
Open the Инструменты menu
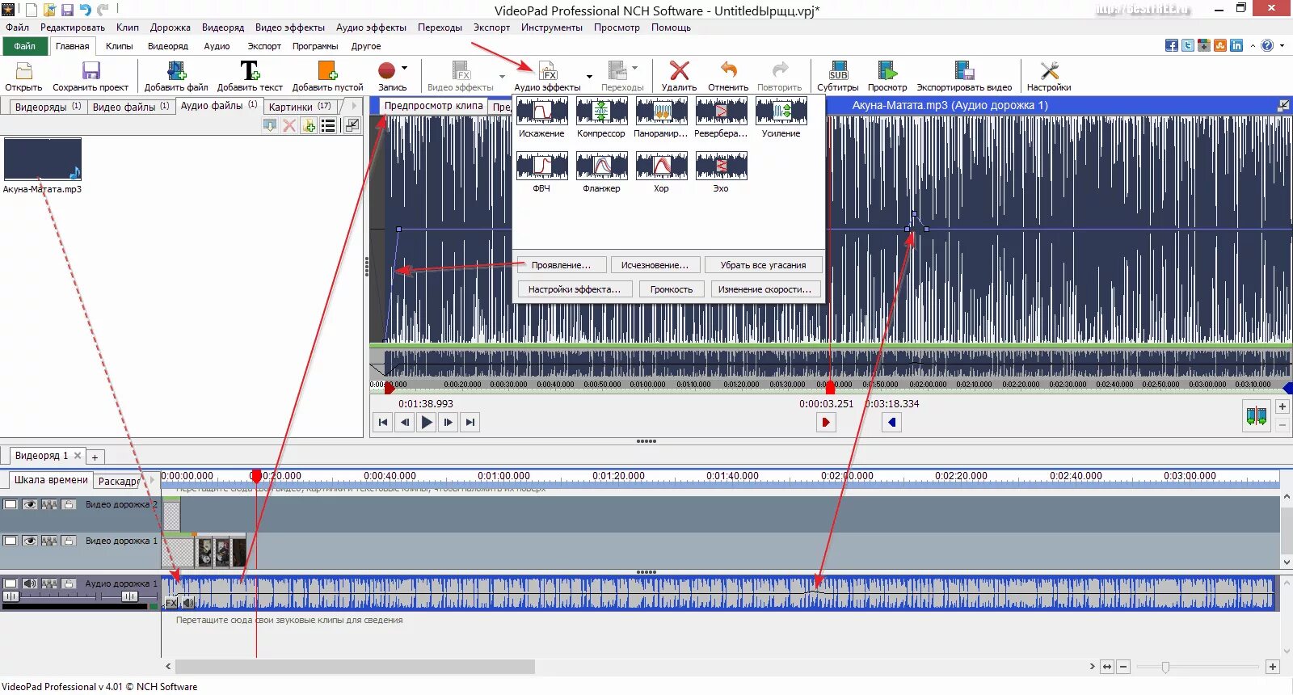[x=552, y=27]
